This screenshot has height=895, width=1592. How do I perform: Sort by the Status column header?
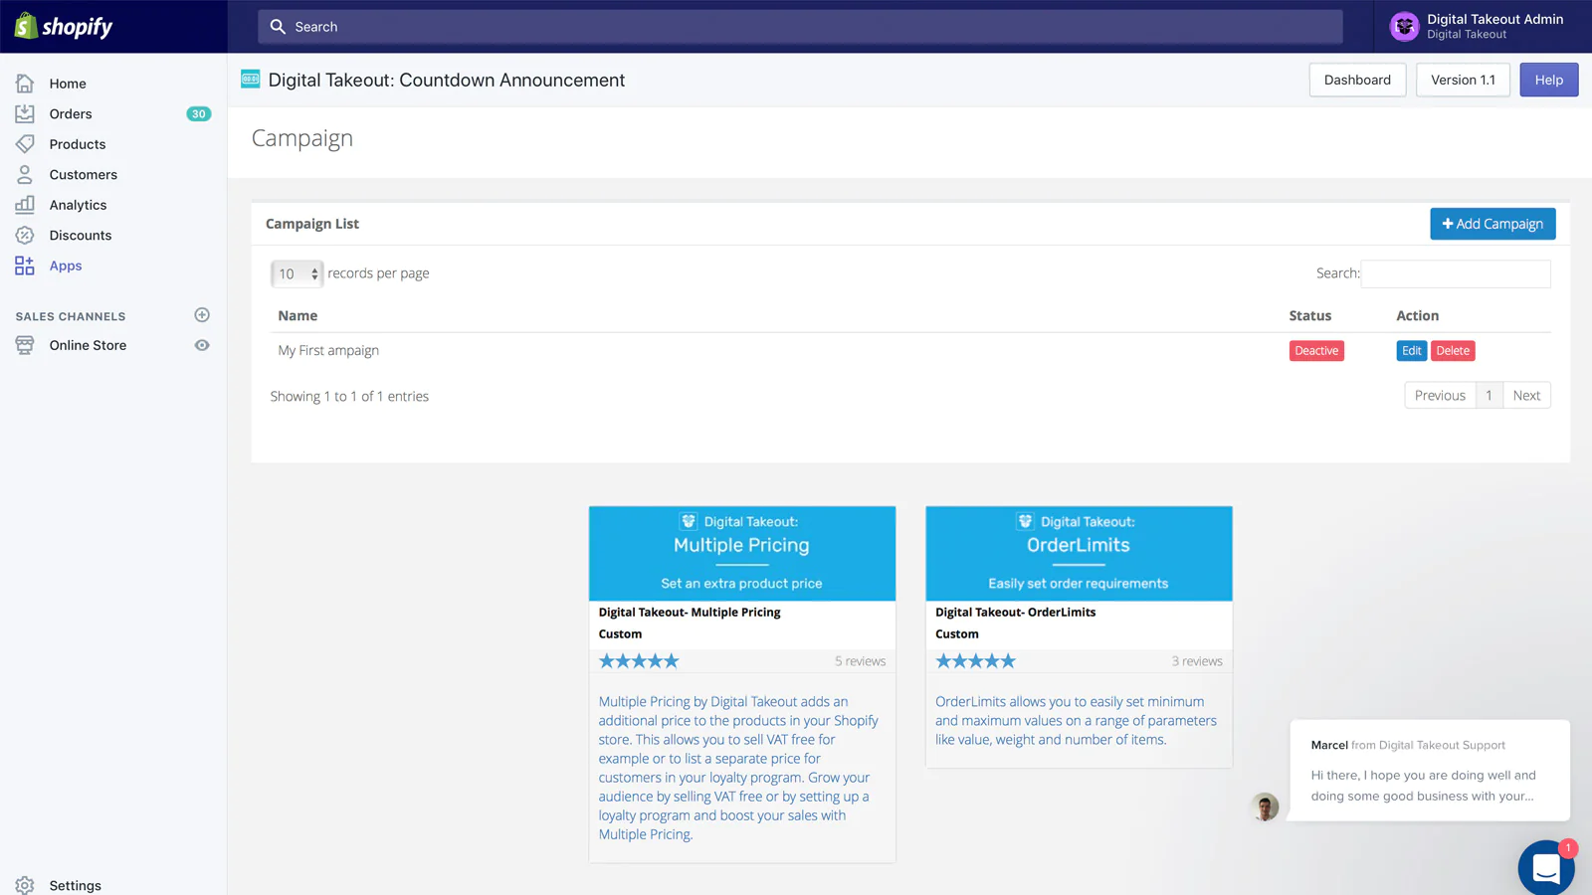click(x=1309, y=315)
